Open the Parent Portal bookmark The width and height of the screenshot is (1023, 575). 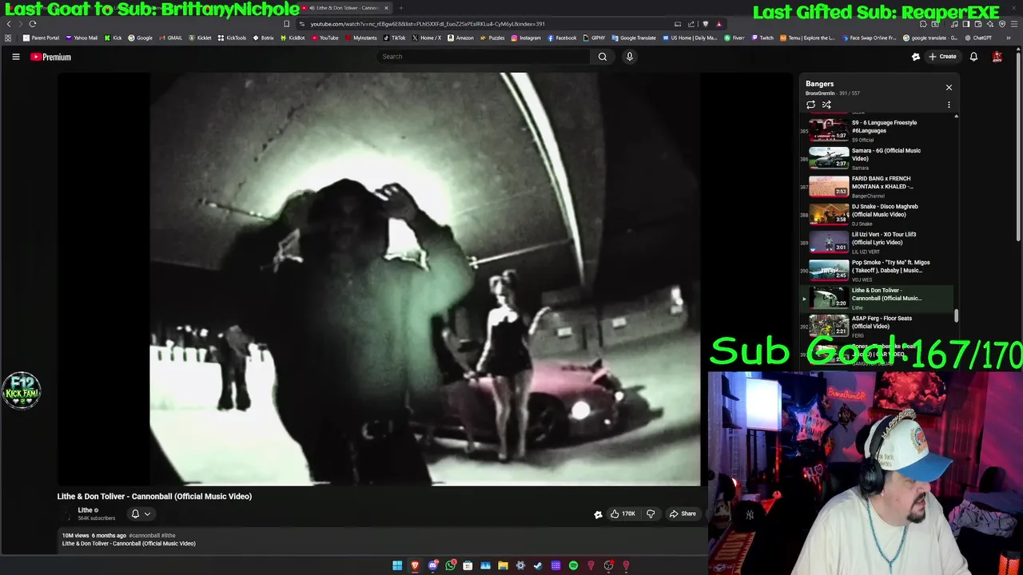pos(41,38)
